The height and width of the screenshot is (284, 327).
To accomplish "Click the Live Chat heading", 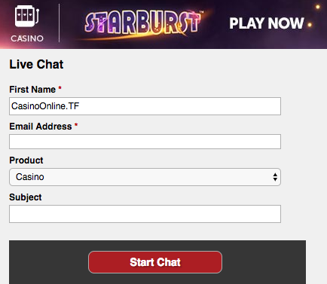I will (36, 64).
